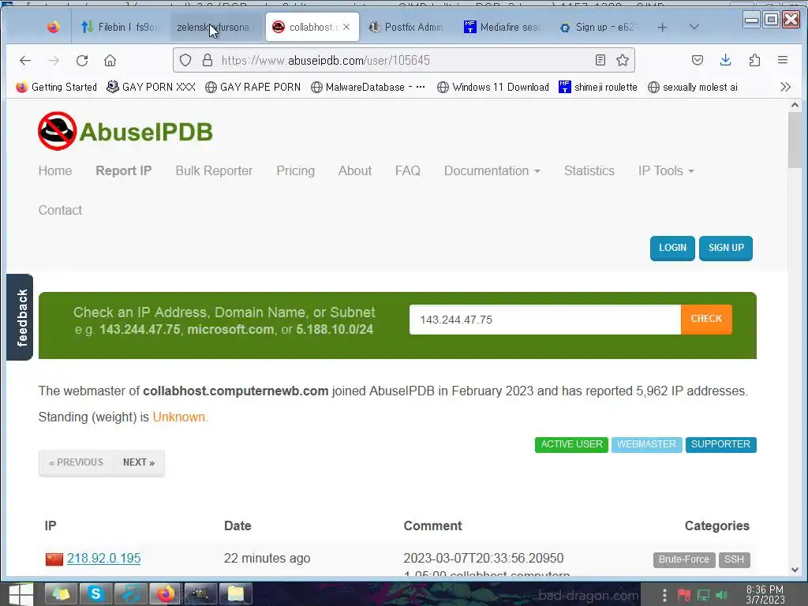Screen dimensions: 808x606
Task: Click the taskbar clock 8:36 PM
Action: pyautogui.click(x=765, y=595)
